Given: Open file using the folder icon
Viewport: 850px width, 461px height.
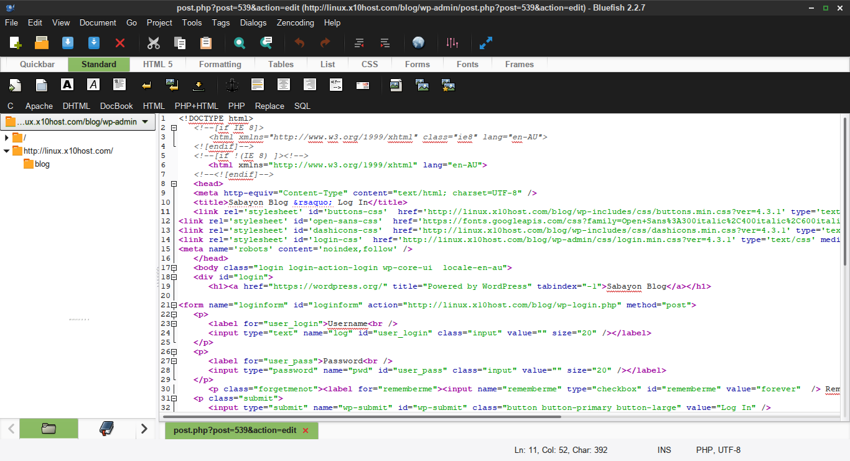Looking at the screenshot, I should pos(42,43).
